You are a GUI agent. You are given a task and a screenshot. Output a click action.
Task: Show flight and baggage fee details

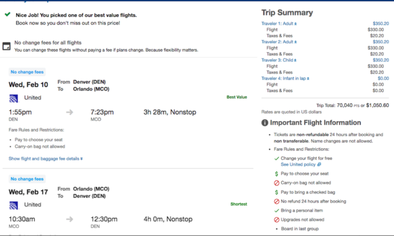[46, 159]
